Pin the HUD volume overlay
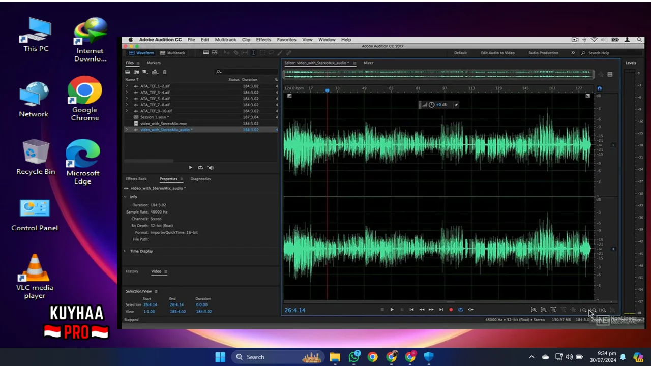Image resolution: width=651 pixels, height=366 pixels. (456, 105)
